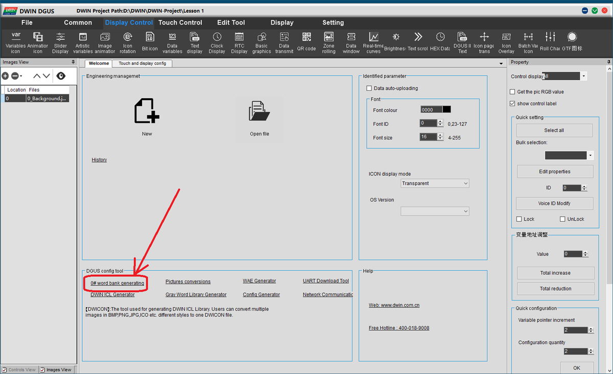Tick the Lock checkbox
This screenshot has width=613, height=374.
pos(519,219)
